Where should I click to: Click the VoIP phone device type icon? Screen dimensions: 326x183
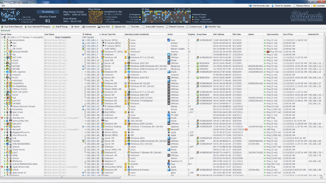pyautogui.click(x=103, y=49)
